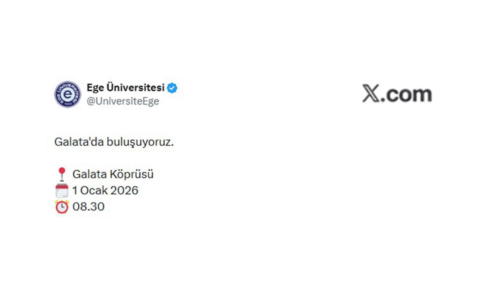This screenshot has height=283, width=481.
Task: Click the red alarm clock emoji
Action: [x=62, y=207]
